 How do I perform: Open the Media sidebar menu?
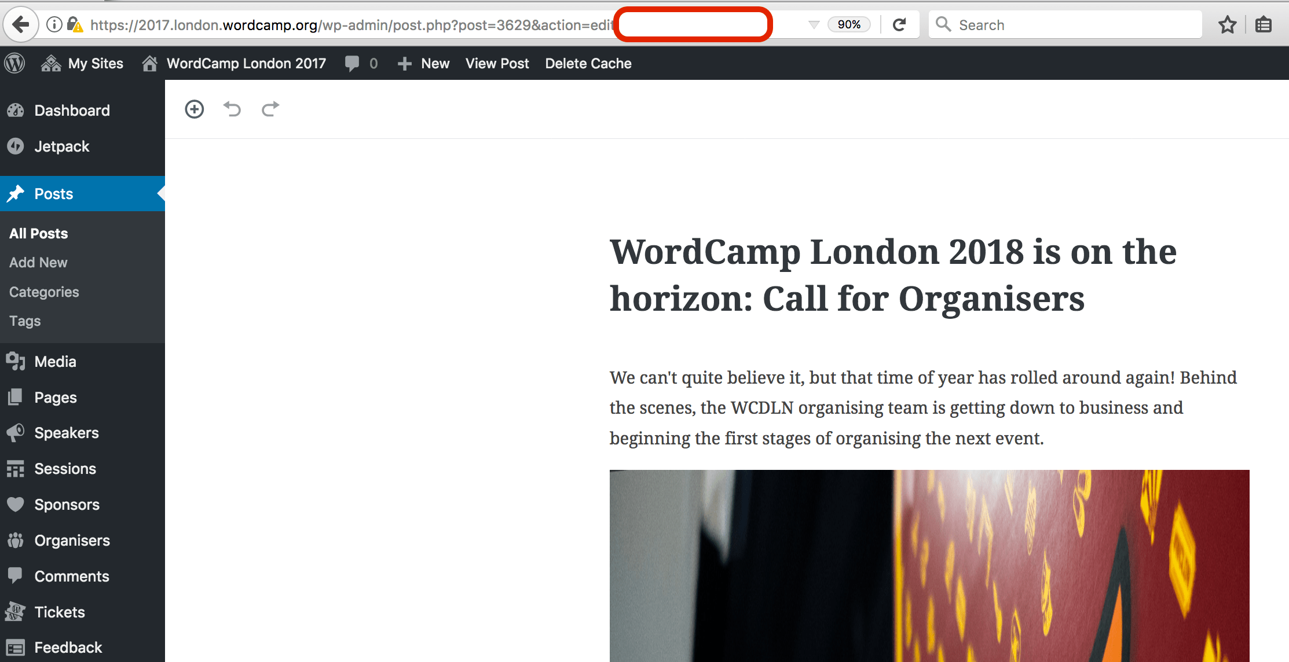55,362
